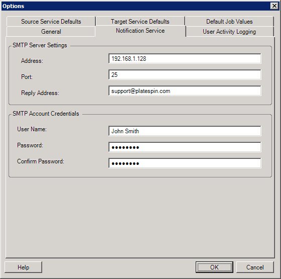
Task: Confirm settings with the OK button
Action: (x=214, y=267)
